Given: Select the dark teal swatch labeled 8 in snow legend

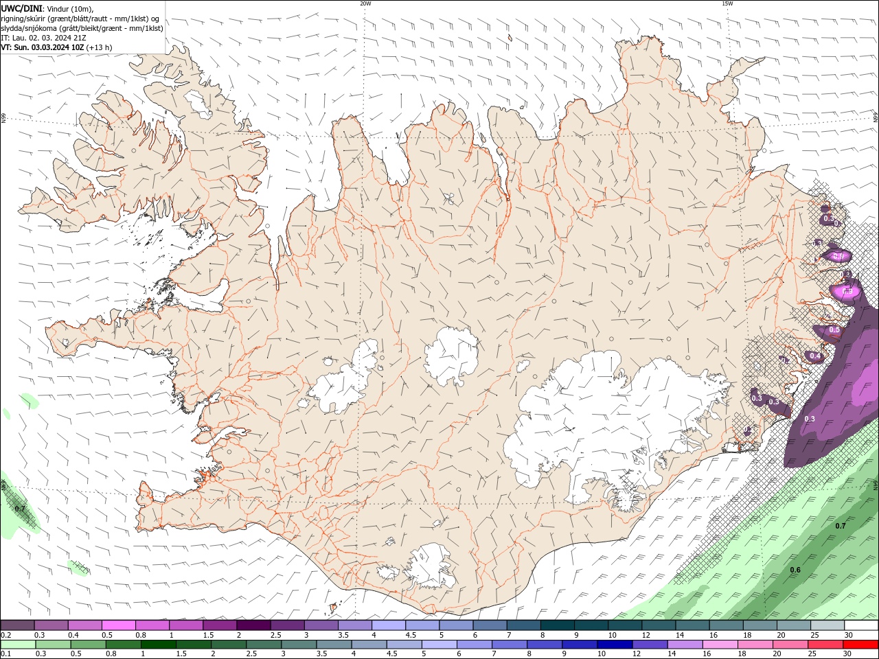Looking at the screenshot, I should click(x=557, y=625).
